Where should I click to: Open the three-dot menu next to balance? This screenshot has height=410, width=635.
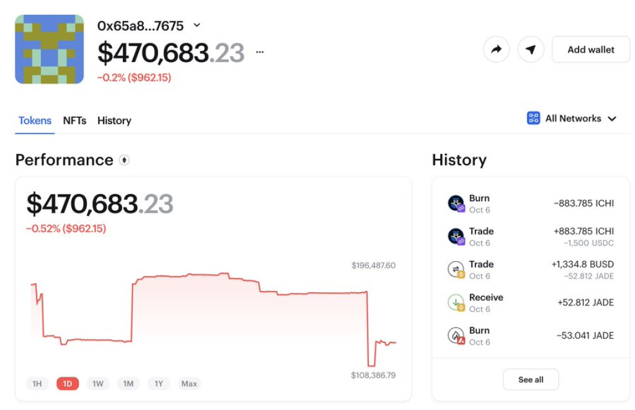pos(260,52)
